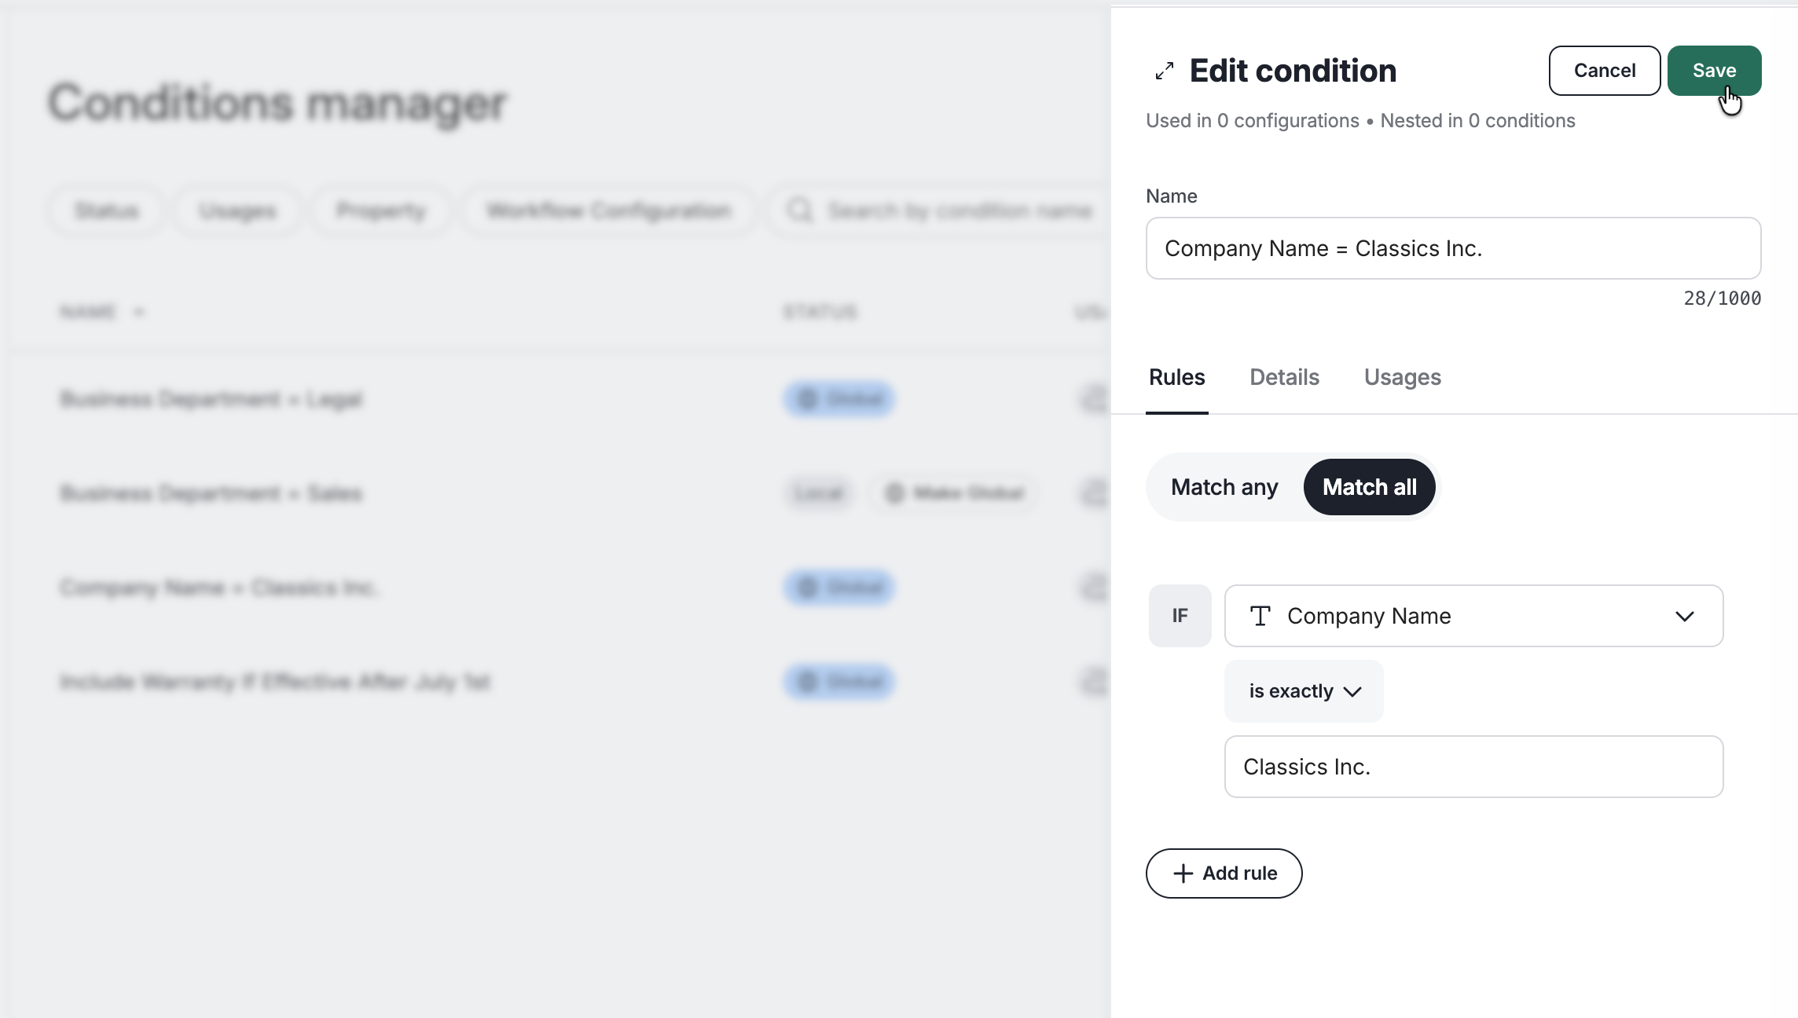This screenshot has width=1798, height=1018.
Task: Cancel editing the condition
Action: point(1604,71)
